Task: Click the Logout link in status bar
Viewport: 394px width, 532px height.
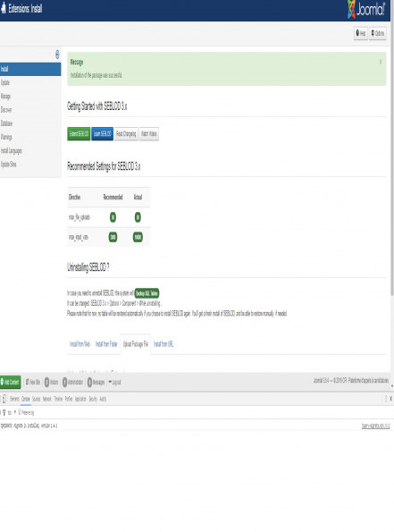Action: (114, 382)
